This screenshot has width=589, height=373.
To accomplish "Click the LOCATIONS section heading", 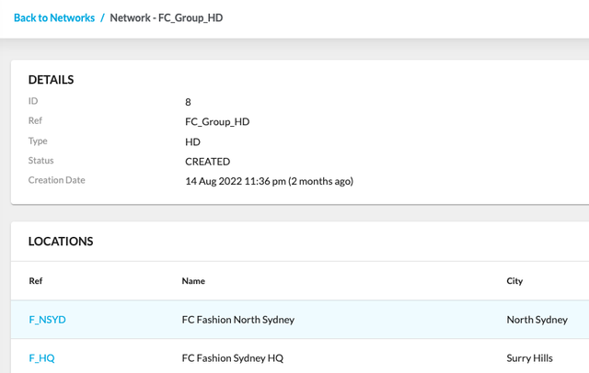I will point(61,242).
